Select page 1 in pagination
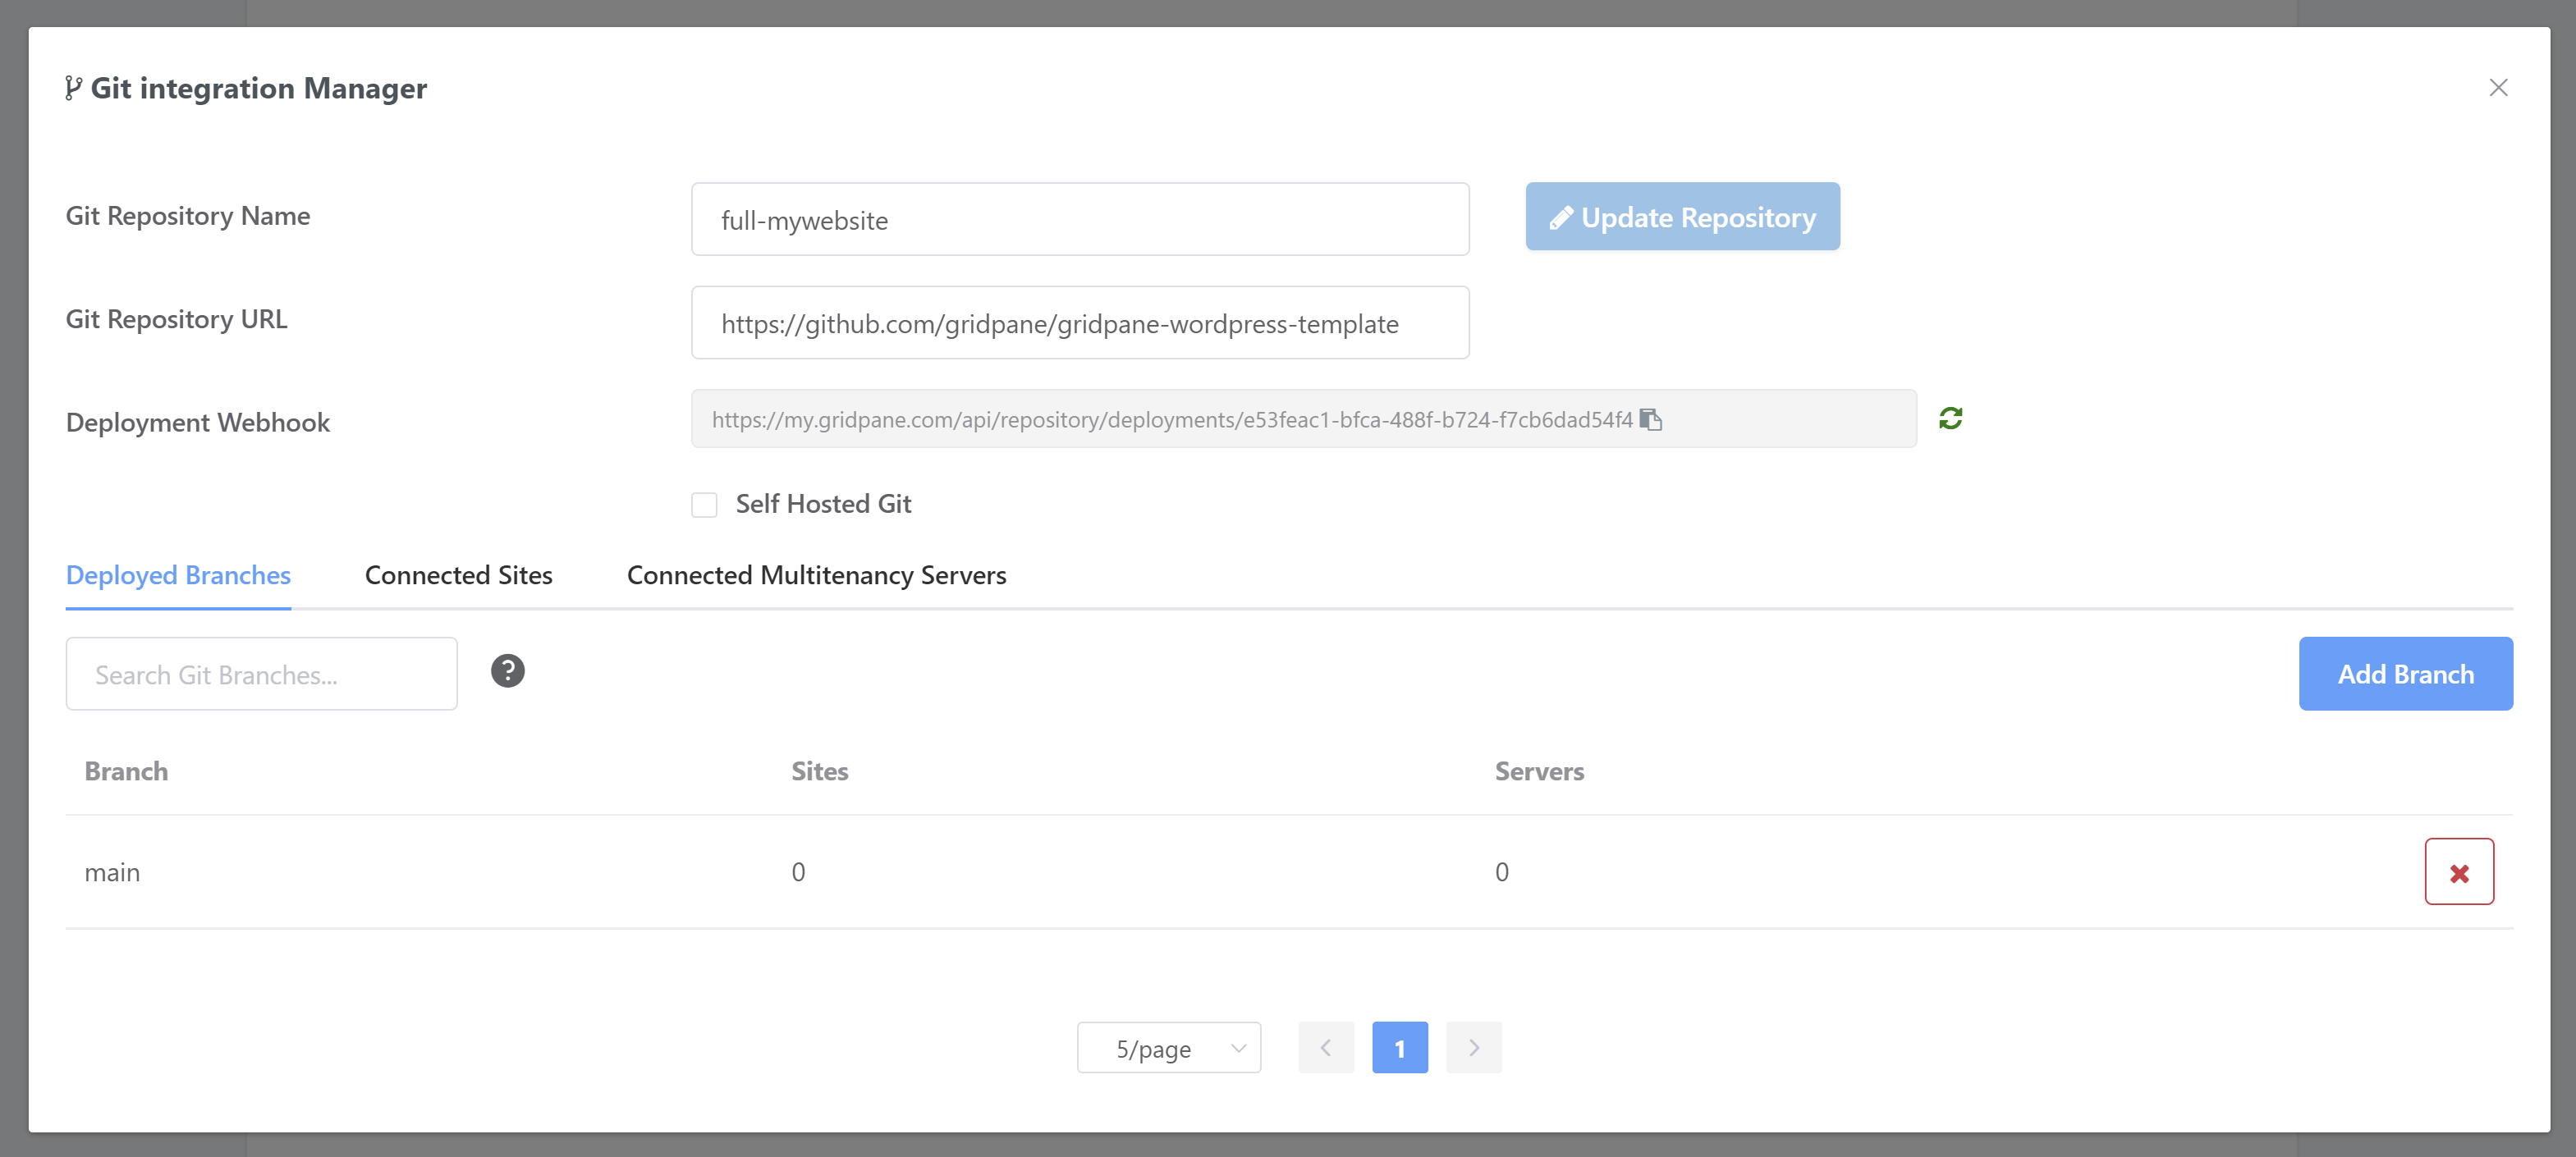 [1399, 1048]
